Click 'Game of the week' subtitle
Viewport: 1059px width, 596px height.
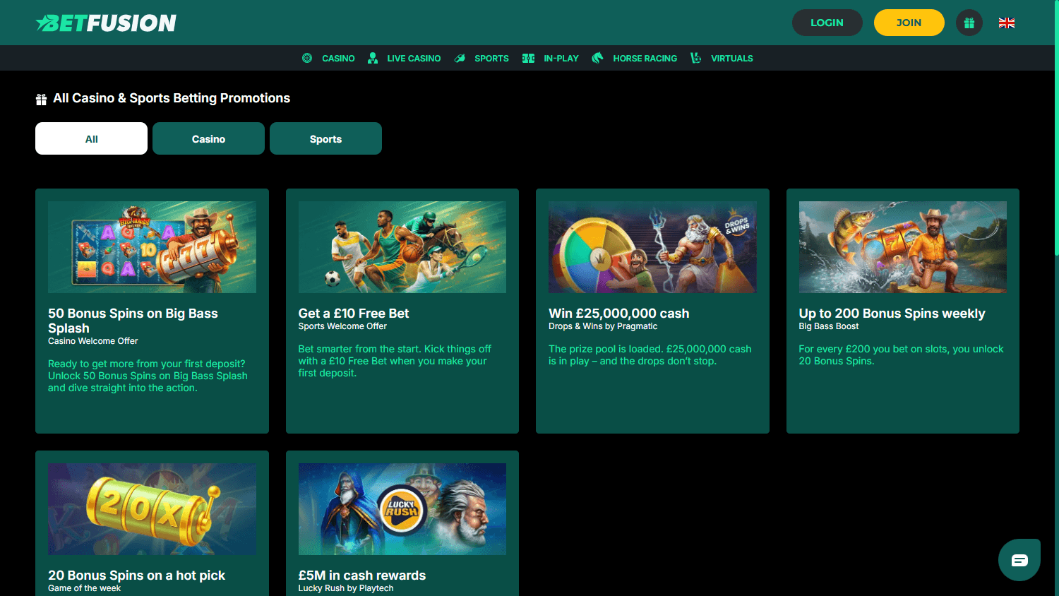(84, 588)
